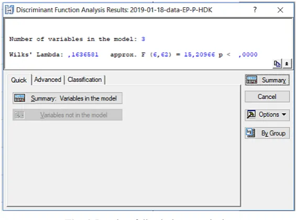Click the grid icon on Variables not in model
Viewport: 297px width, 220px height.
coord(19,115)
